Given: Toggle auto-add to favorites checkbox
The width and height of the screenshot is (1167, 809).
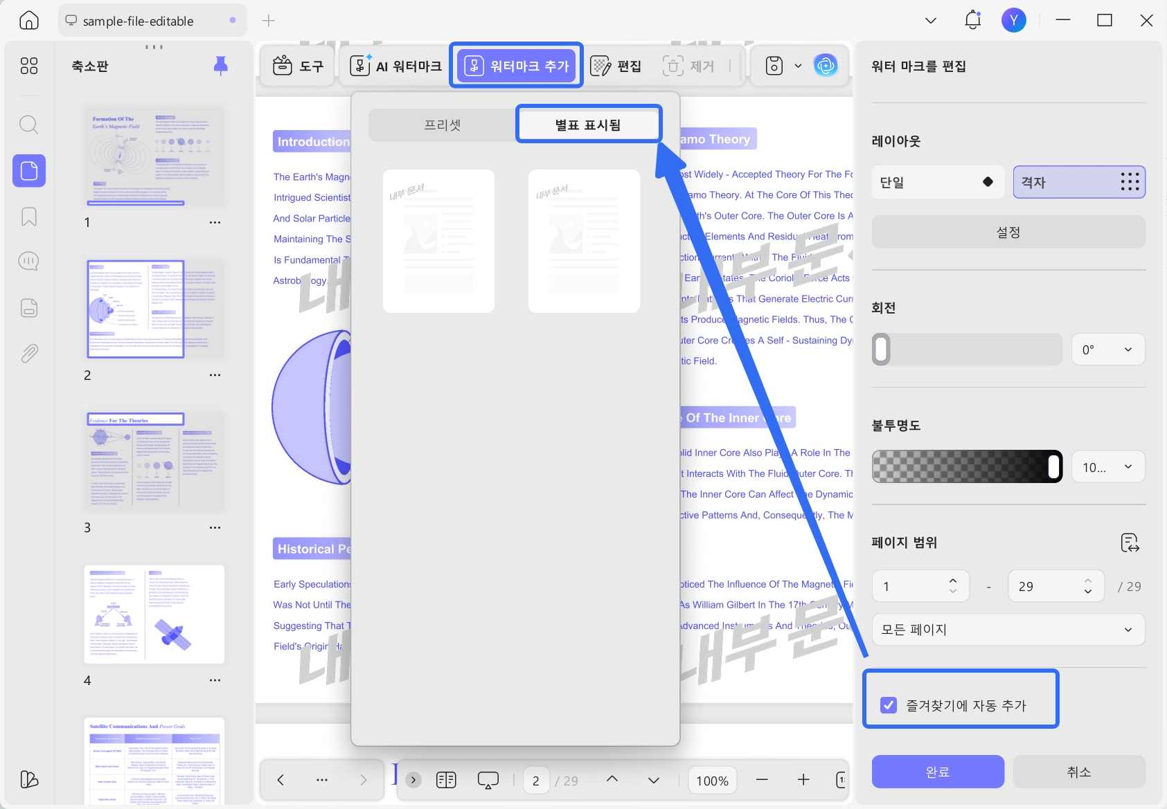Looking at the screenshot, I should [889, 705].
